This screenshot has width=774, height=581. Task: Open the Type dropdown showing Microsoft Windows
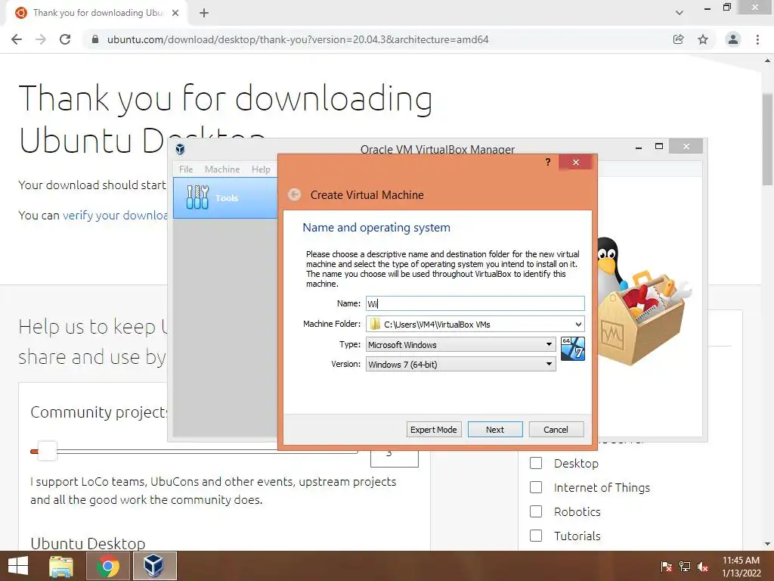tap(460, 344)
